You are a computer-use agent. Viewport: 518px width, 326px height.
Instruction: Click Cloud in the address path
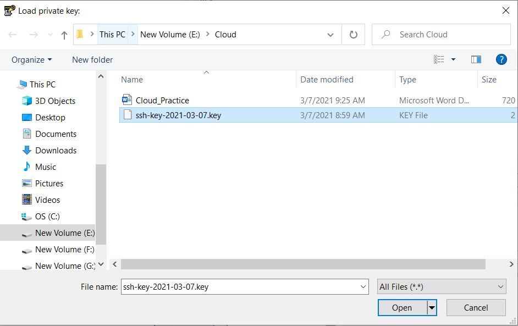pyautogui.click(x=225, y=34)
